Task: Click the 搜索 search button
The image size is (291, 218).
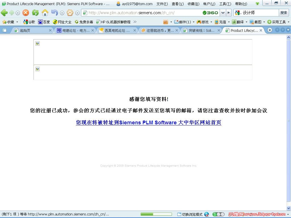Action: tap(284, 13)
